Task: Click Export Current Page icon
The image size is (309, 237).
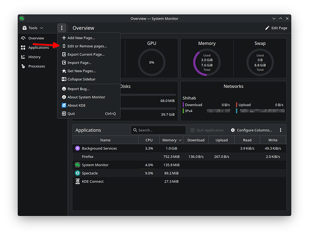Action: click(64, 55)
